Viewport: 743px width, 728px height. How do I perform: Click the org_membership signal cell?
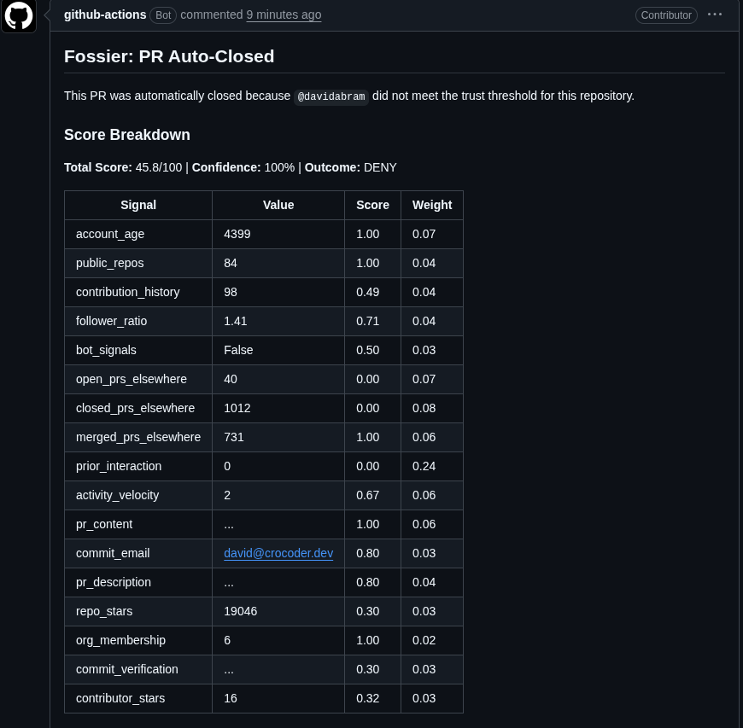tap(138, 640)
